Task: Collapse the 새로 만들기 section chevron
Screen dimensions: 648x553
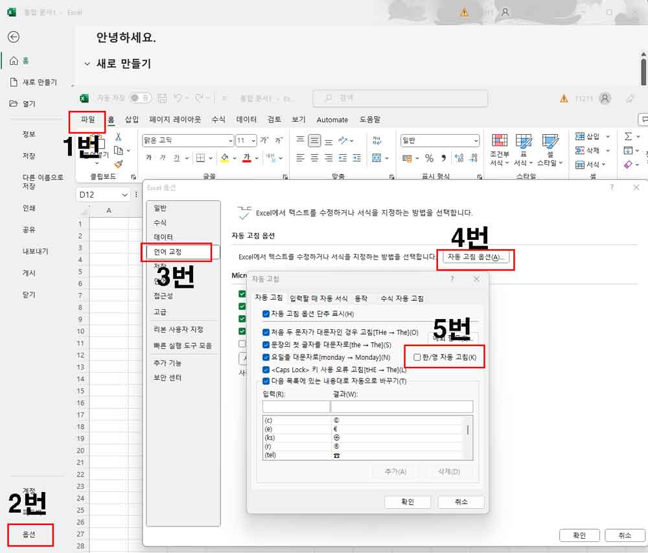Action: [87, 64]
